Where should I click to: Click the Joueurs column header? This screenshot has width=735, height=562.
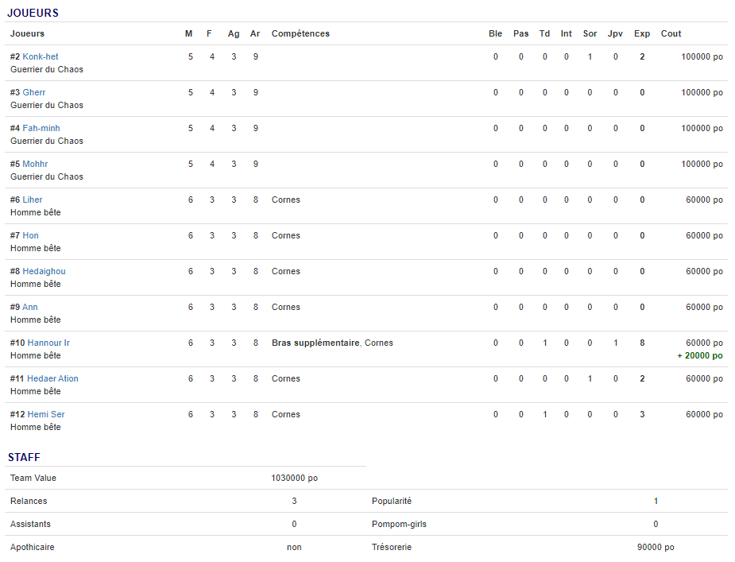[27, 33]
